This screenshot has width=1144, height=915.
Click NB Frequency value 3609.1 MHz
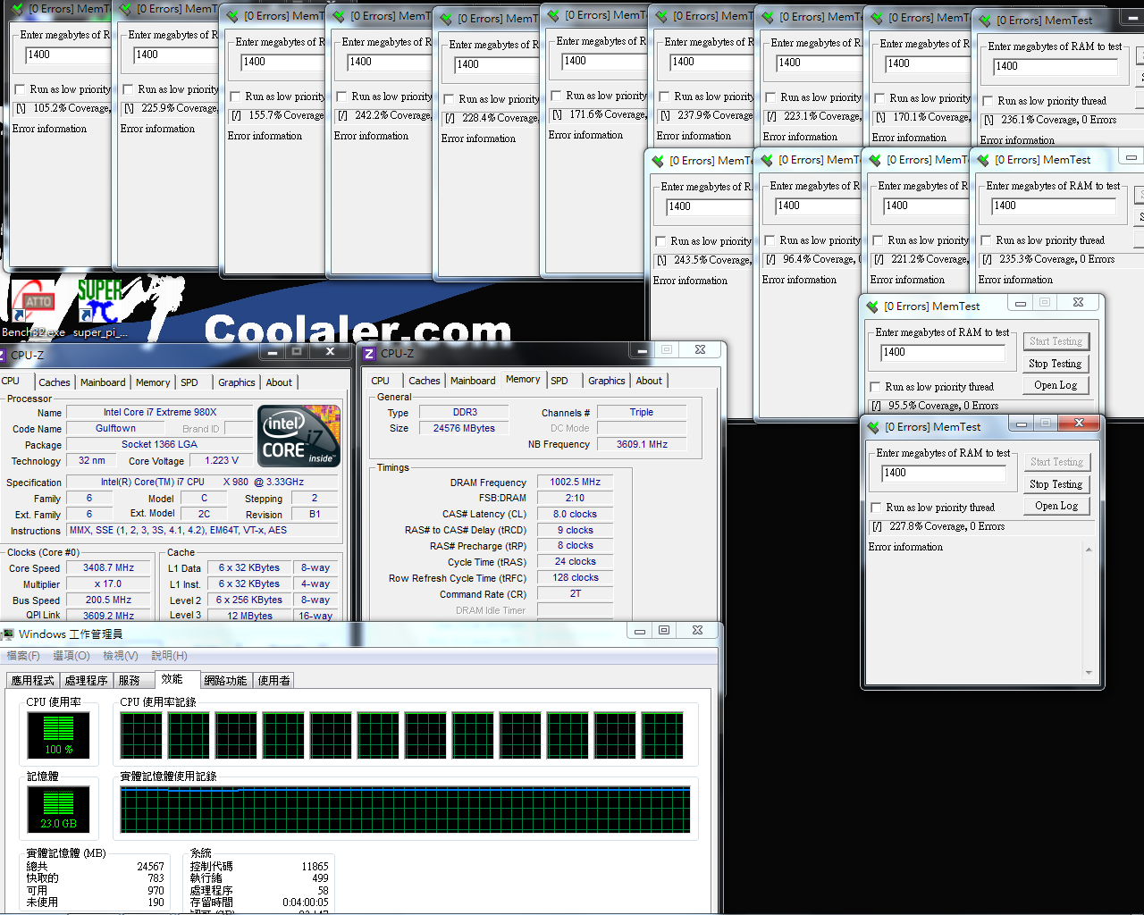[642, 445]
